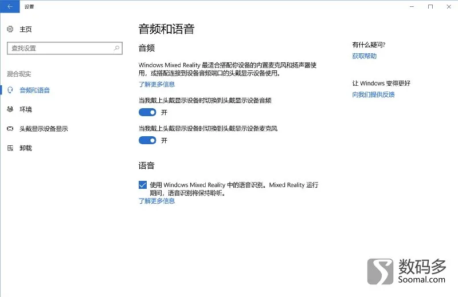Open 了解更多信息 link under 语音
Viewport: 458px width, 297px height.
click(157, 201)
